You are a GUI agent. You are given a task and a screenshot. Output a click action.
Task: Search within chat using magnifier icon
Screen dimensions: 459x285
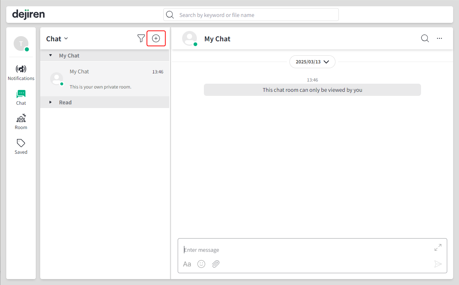tap(425, 38)
